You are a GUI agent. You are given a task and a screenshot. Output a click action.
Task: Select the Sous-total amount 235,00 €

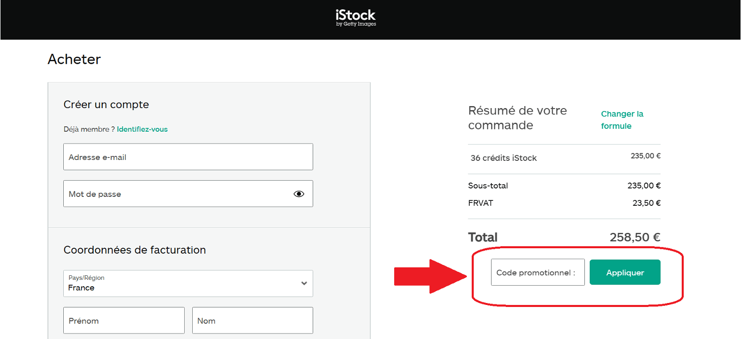click(x=644, y=186)
